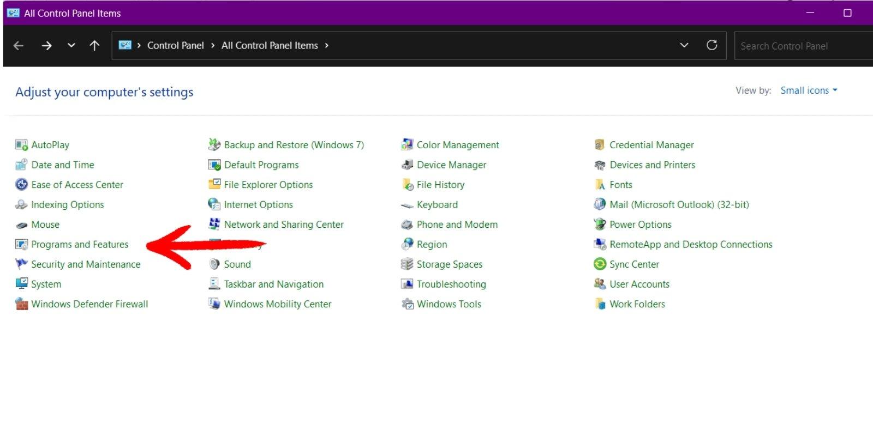Expand the address bar history dropdown
Viewport: 873px width, 436px height.
pyautogui.click(x=684, y=45)
